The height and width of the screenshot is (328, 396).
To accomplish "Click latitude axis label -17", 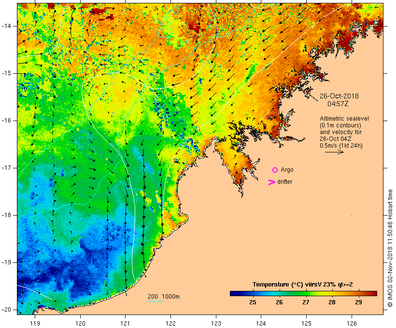I will 6,168.
